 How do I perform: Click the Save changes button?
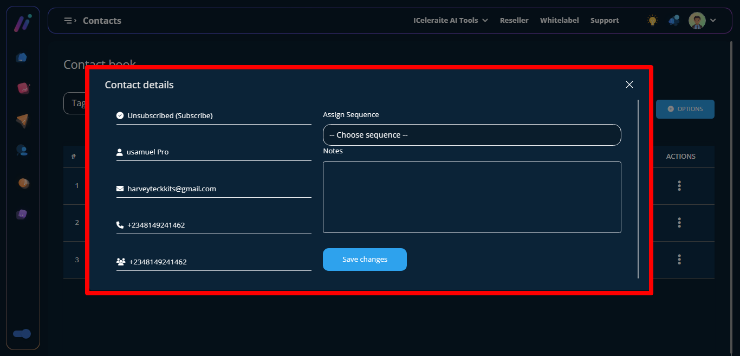pos(365,260)
